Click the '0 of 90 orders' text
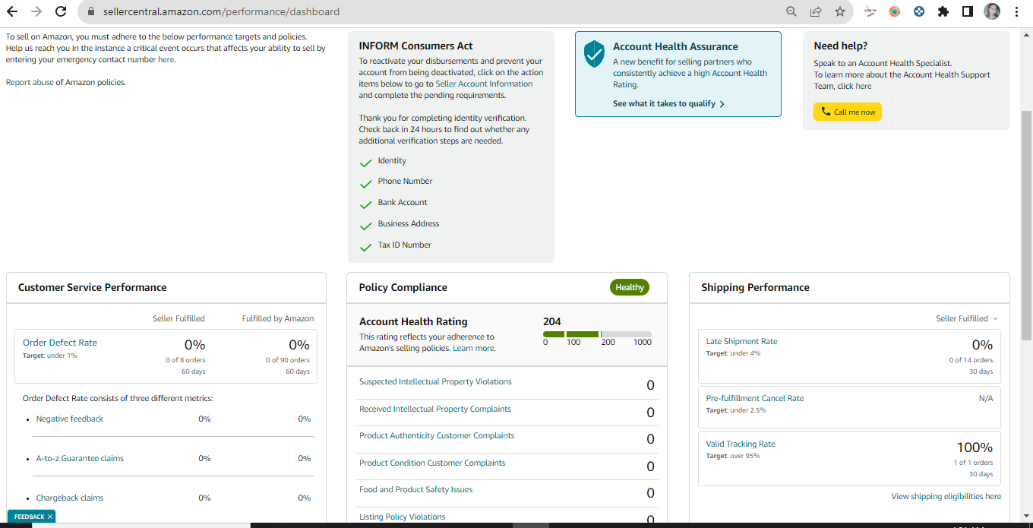The image size is (1033, 528). point(288,360)
